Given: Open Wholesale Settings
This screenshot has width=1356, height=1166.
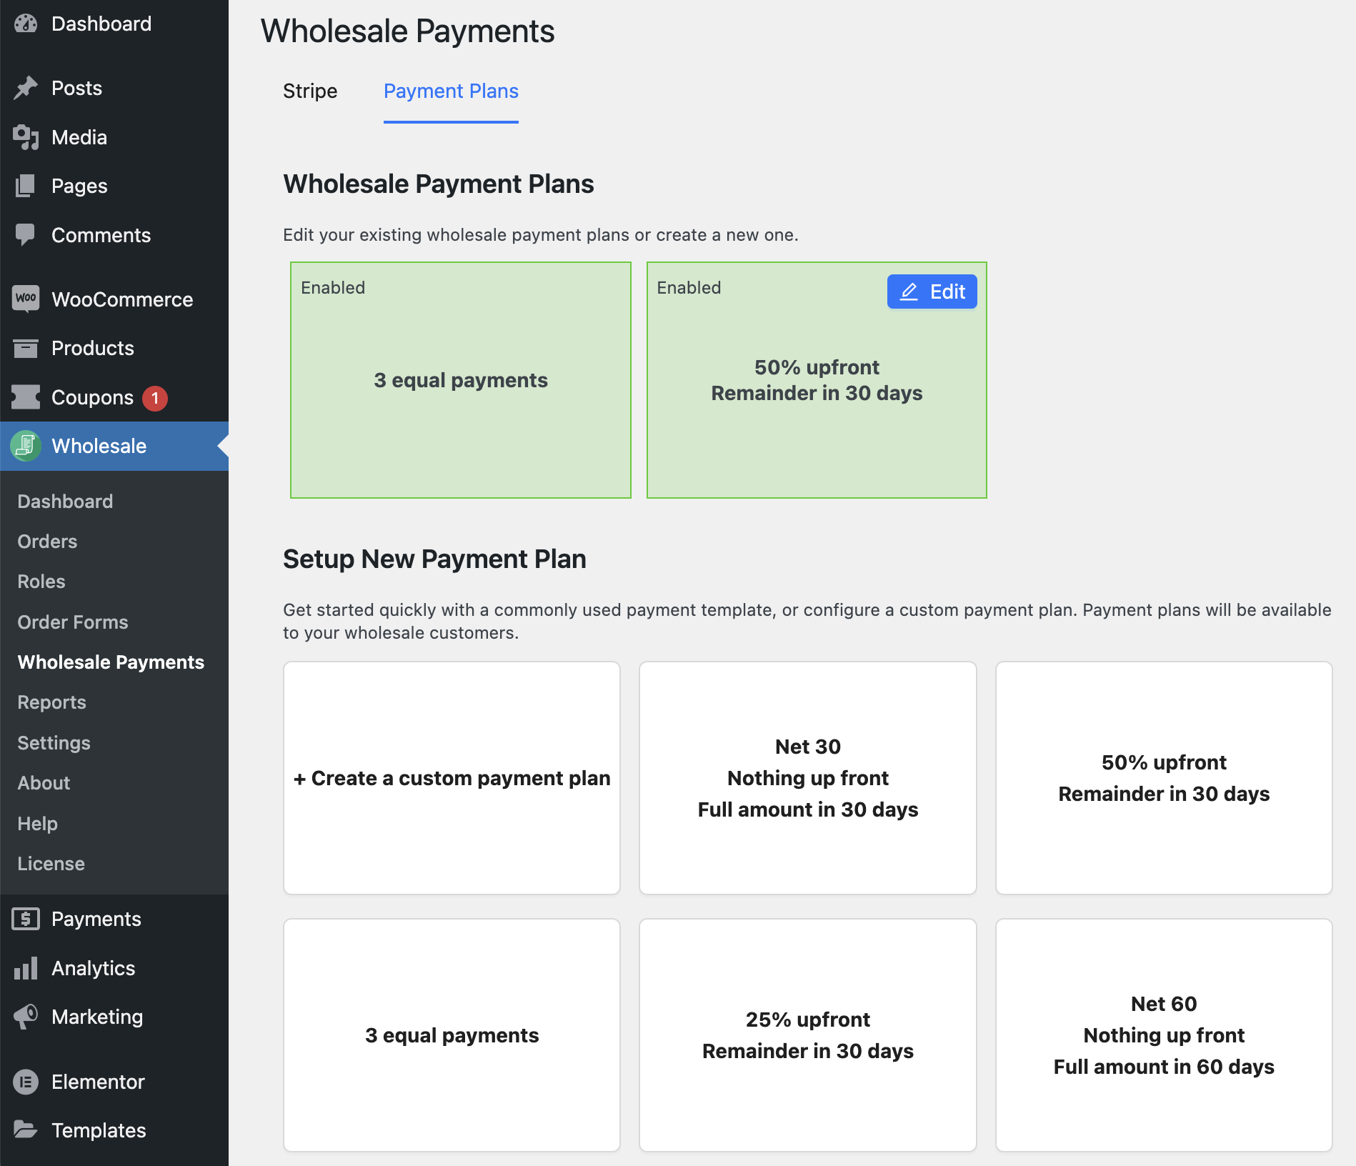Looking at the screenshot, I should point(54,742).
